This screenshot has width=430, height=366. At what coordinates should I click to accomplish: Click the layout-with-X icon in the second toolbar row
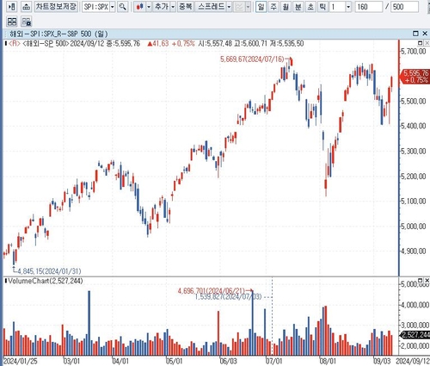click(27, 22)
